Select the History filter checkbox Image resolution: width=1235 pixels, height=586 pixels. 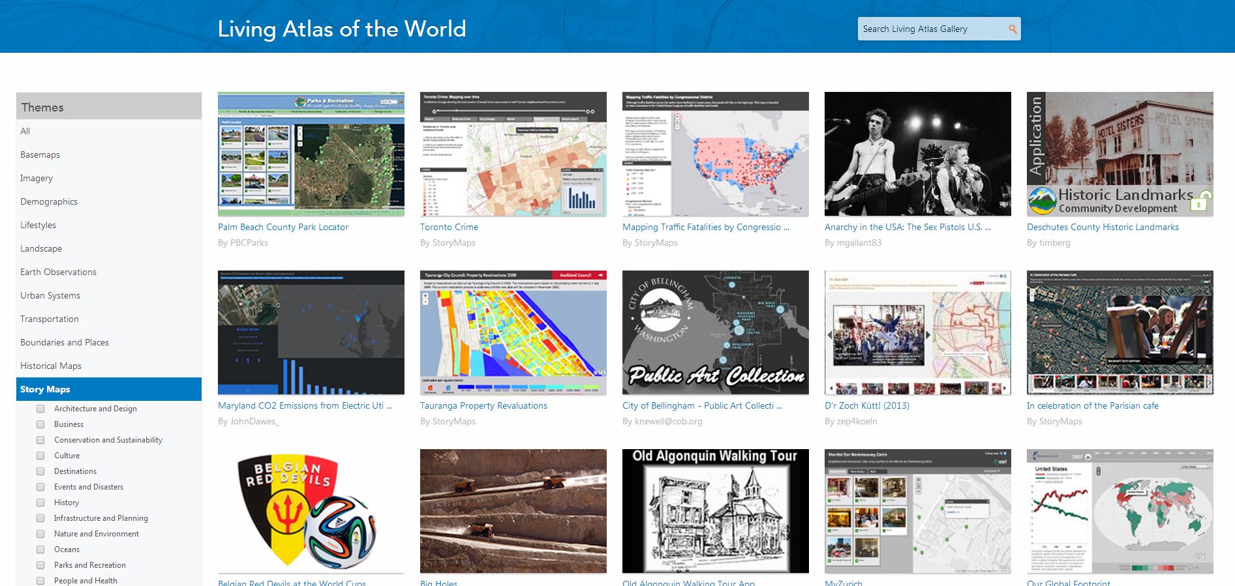click(x=40, y=503)
